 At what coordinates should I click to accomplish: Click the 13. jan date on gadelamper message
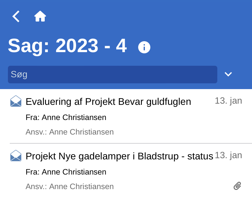click(x=228, y=155)
